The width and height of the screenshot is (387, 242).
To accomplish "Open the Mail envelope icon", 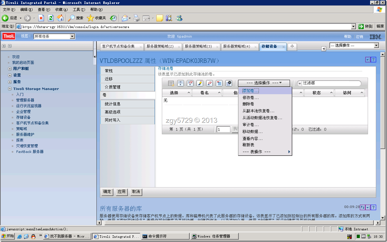I will pyautogui.click(x=124, y=18).
